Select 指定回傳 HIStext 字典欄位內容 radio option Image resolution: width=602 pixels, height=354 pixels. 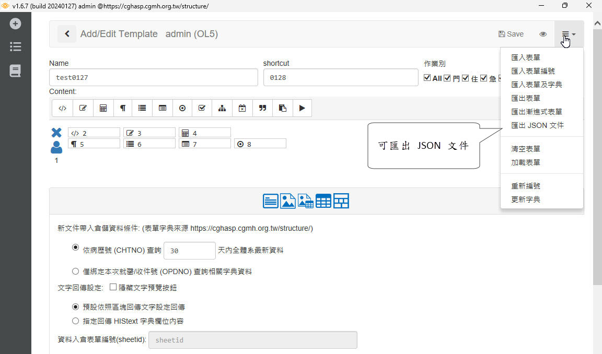coord(76,321)
